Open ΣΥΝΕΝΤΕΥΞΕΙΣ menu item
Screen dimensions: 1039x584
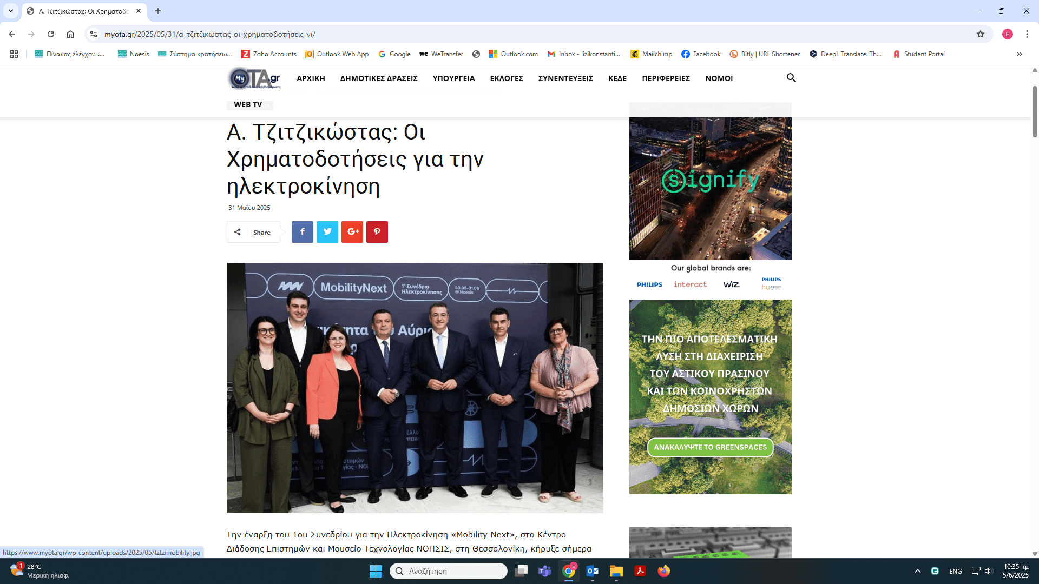click(x=565, y=78)
